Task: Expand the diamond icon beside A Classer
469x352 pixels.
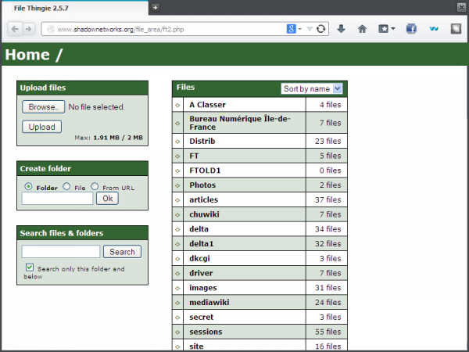Action: pyautogui.click(x=177, y=105)
